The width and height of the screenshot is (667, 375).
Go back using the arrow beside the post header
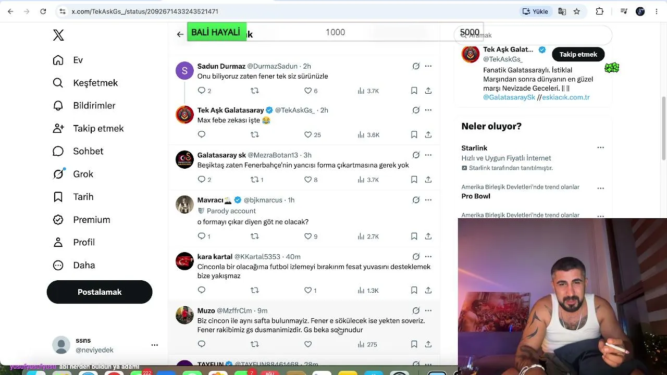[x=180, y=34]
